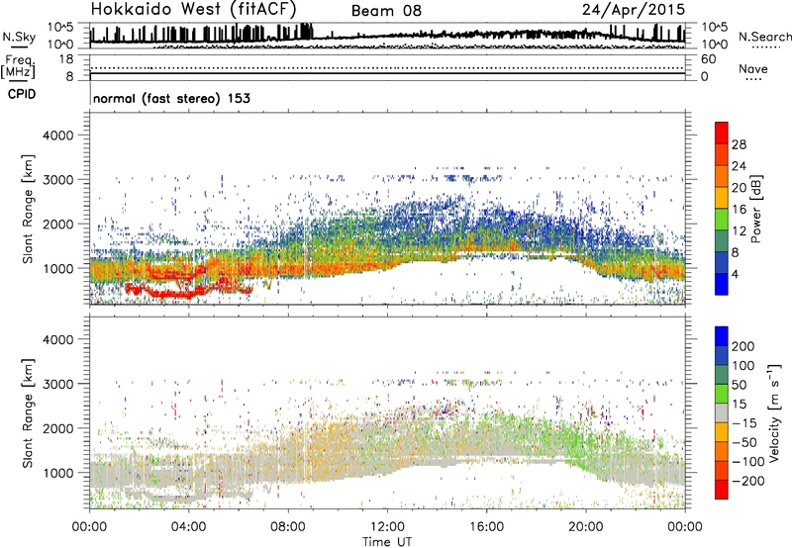
Task: Click the solid frequency line in Freq panel
Action: click(387, 73)
